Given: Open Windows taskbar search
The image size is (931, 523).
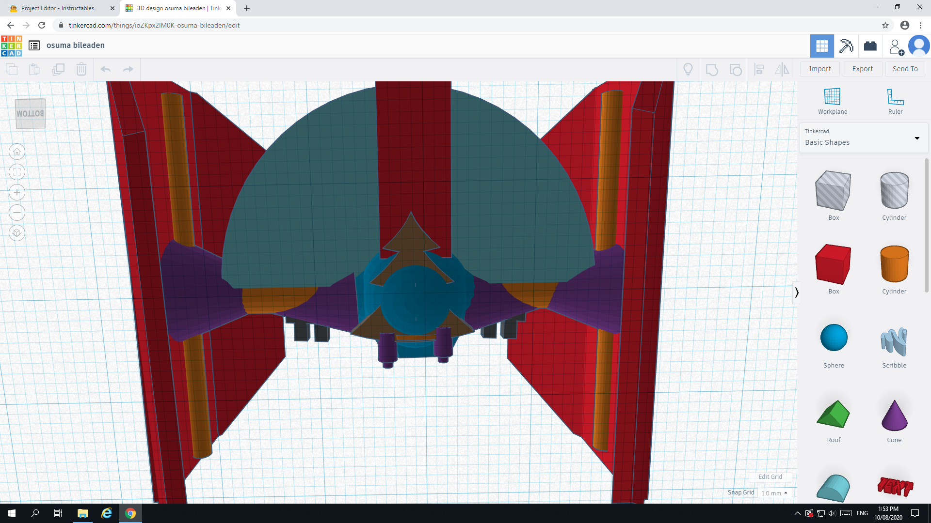Looking at the screenshot, I should pyautogui.click(x=35, y=513).
